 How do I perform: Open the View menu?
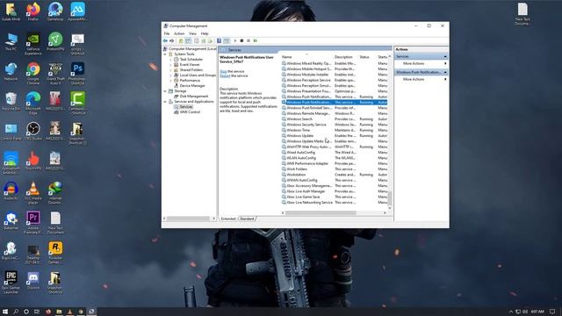point(192,33)
